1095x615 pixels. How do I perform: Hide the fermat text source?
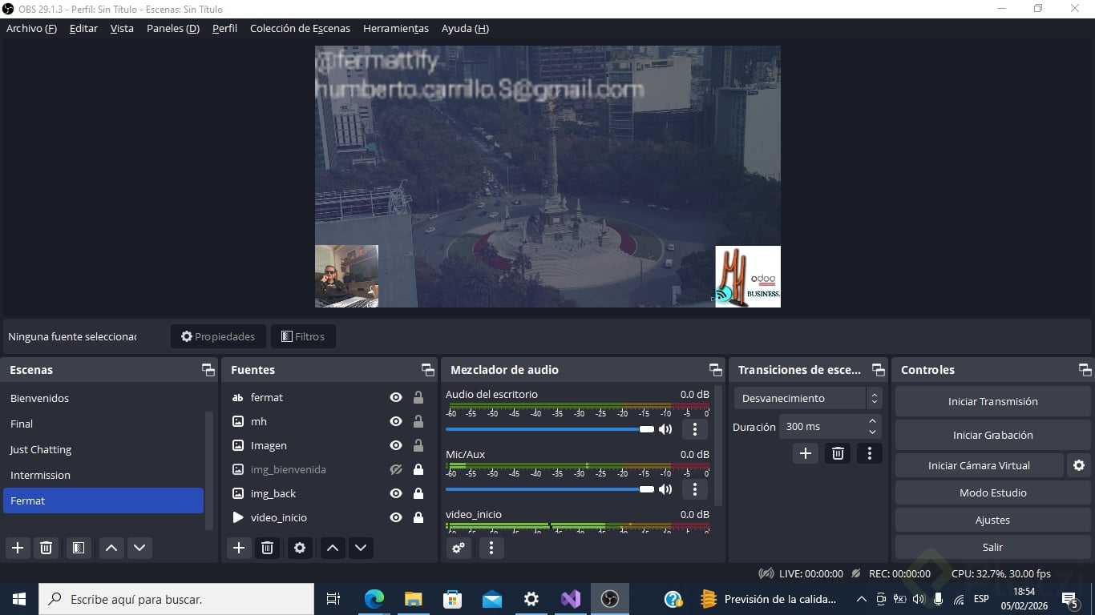point(396,397)
